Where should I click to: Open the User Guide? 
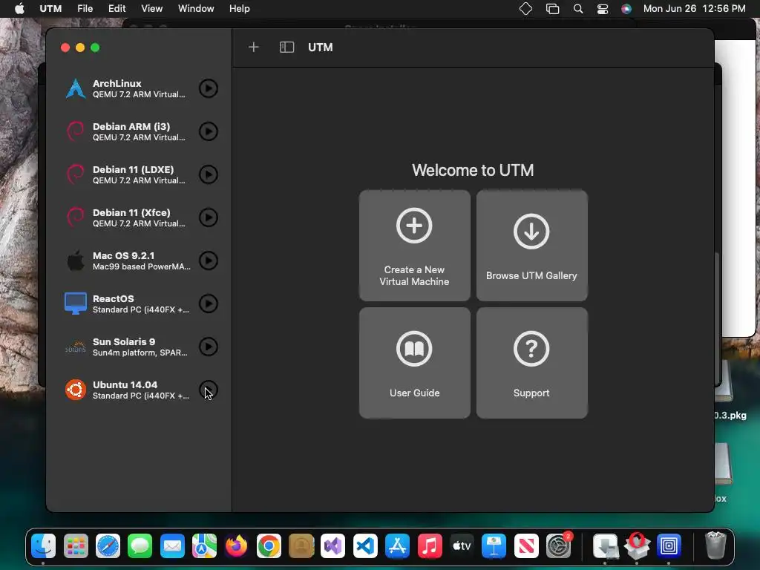point(414,362)
